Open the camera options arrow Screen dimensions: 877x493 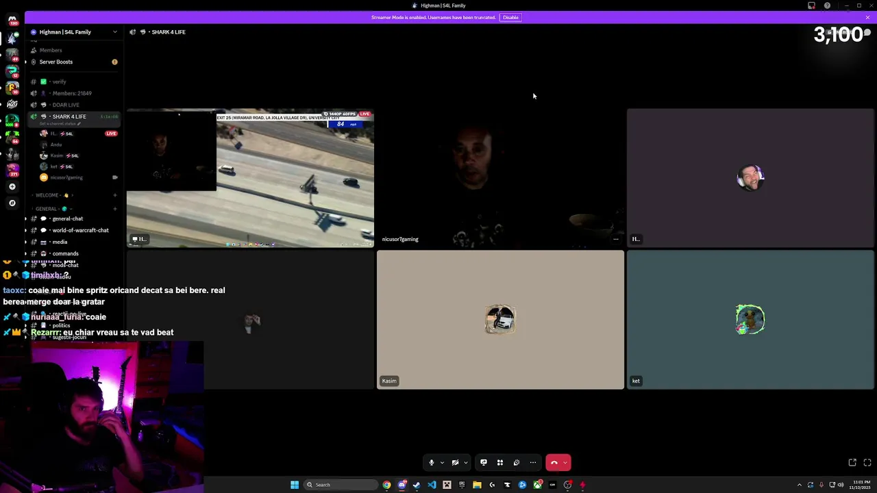(x=466, y=463)
